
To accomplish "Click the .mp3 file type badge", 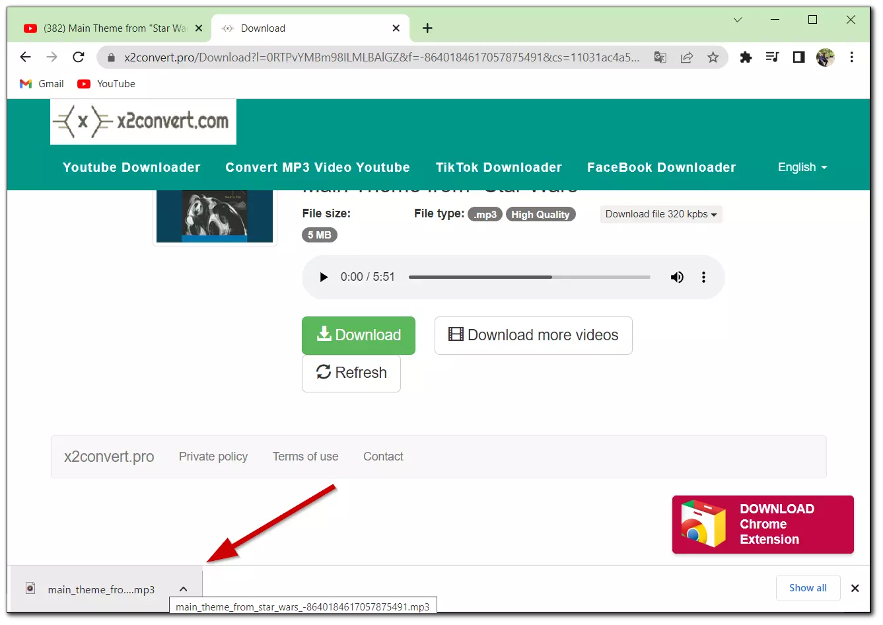I will [x=485, y=215].
